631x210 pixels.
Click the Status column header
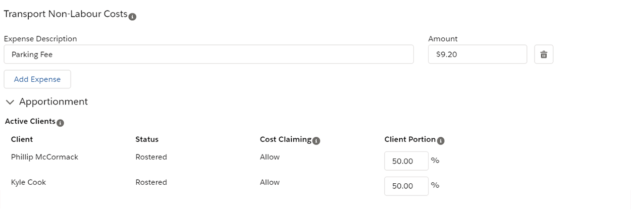click(147, 139)
